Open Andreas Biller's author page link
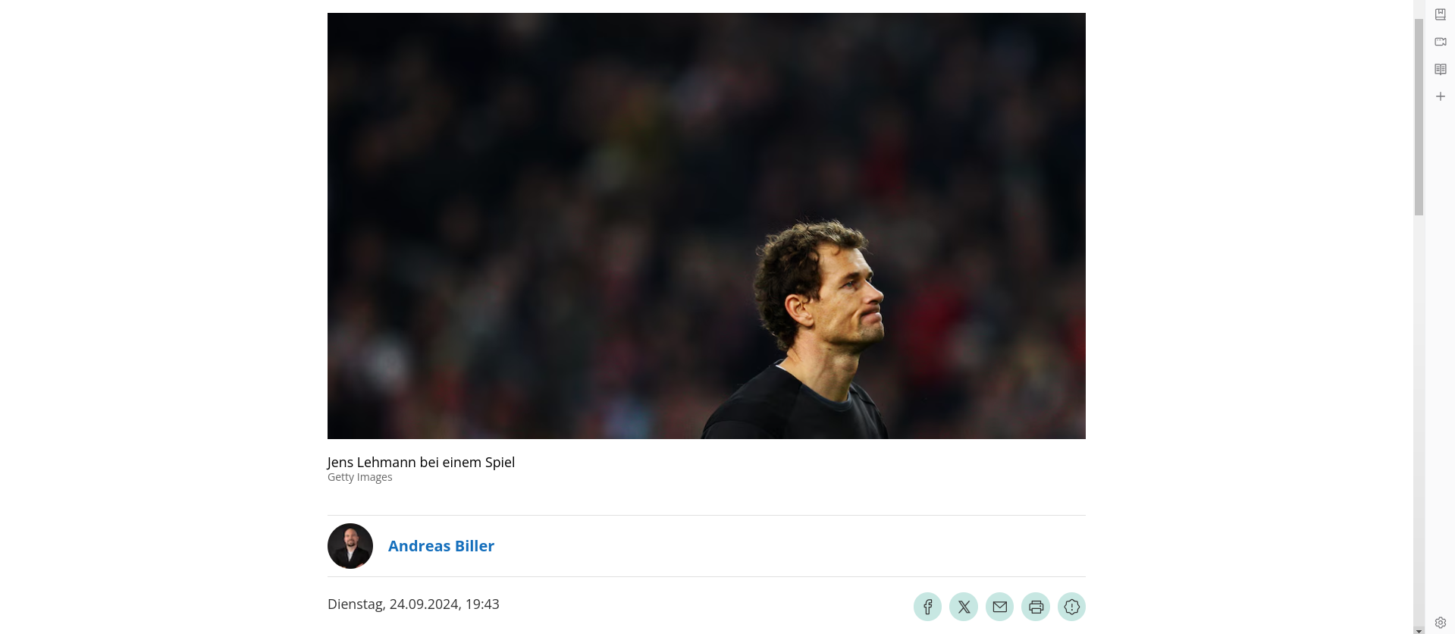This screenshot has width=1455, height=634. point(441,546)
